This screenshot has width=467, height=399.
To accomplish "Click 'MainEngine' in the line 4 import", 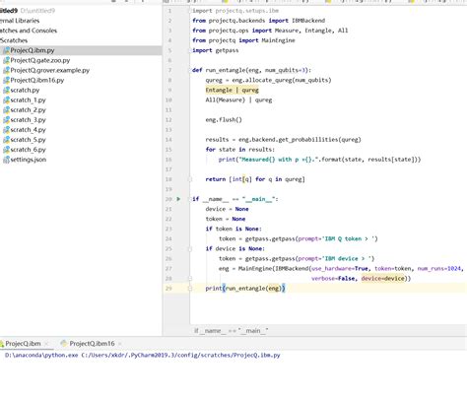I will click(278, 40).
